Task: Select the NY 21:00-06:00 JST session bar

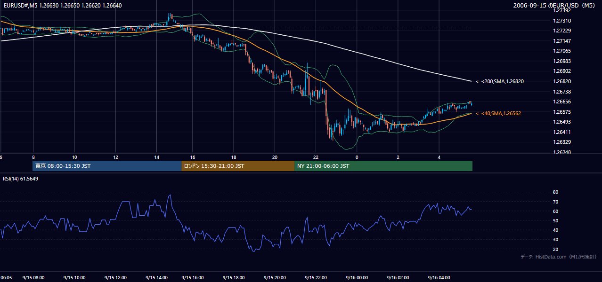Action: click(x=383, y=166)
